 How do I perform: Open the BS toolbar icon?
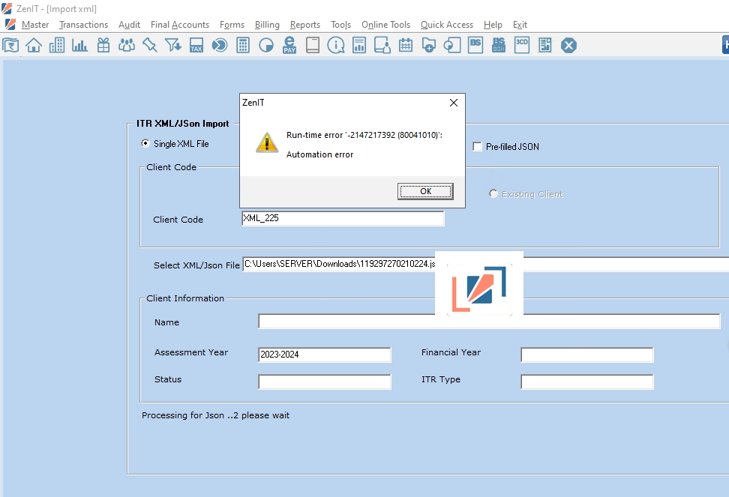(x=475, y=45)
